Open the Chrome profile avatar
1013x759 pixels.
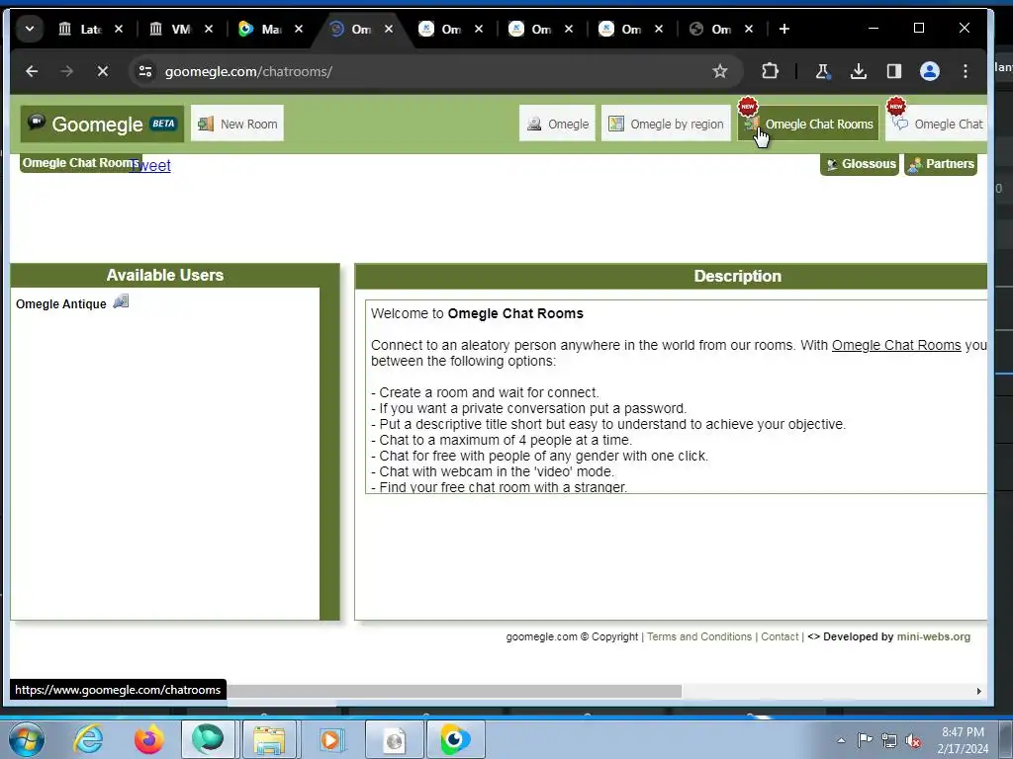coord(930,71)
